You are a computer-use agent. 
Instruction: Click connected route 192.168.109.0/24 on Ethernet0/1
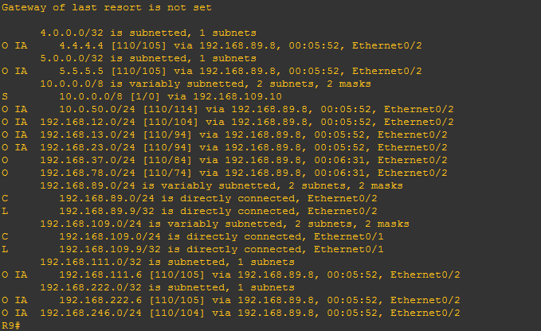point(193,236)
